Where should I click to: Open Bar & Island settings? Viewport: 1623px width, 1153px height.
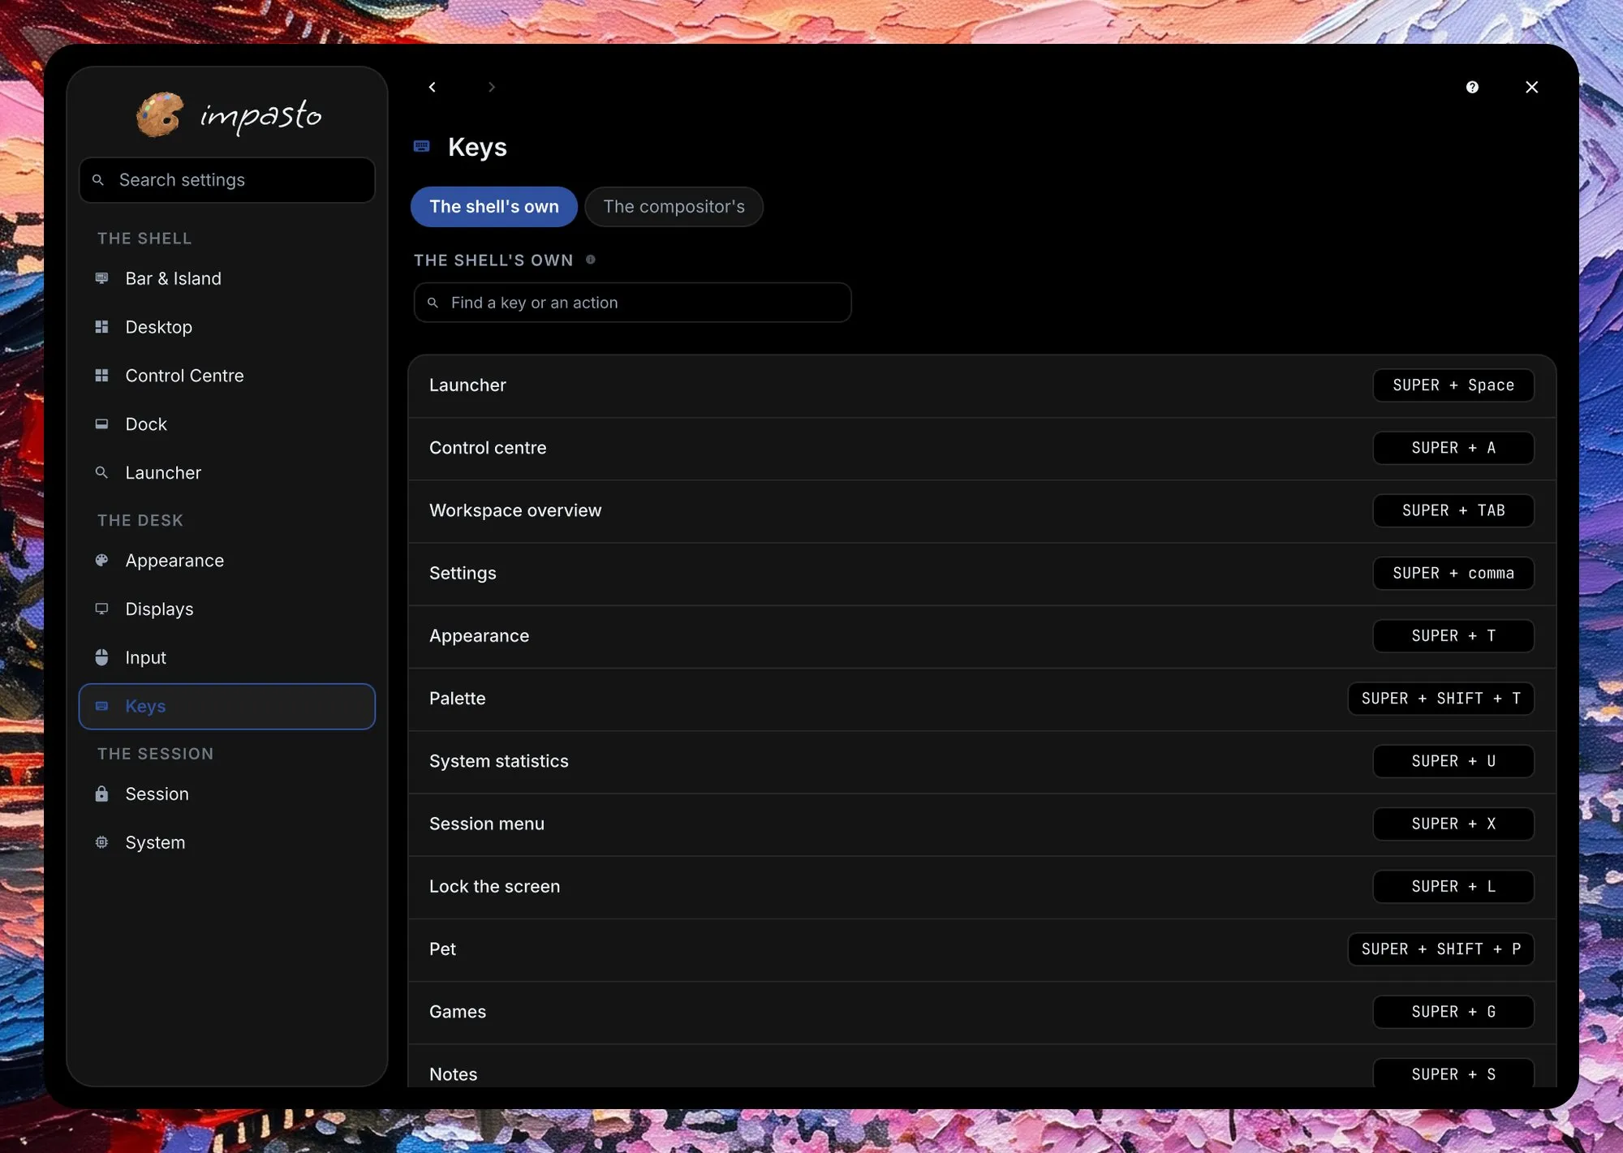click(226, 278)
